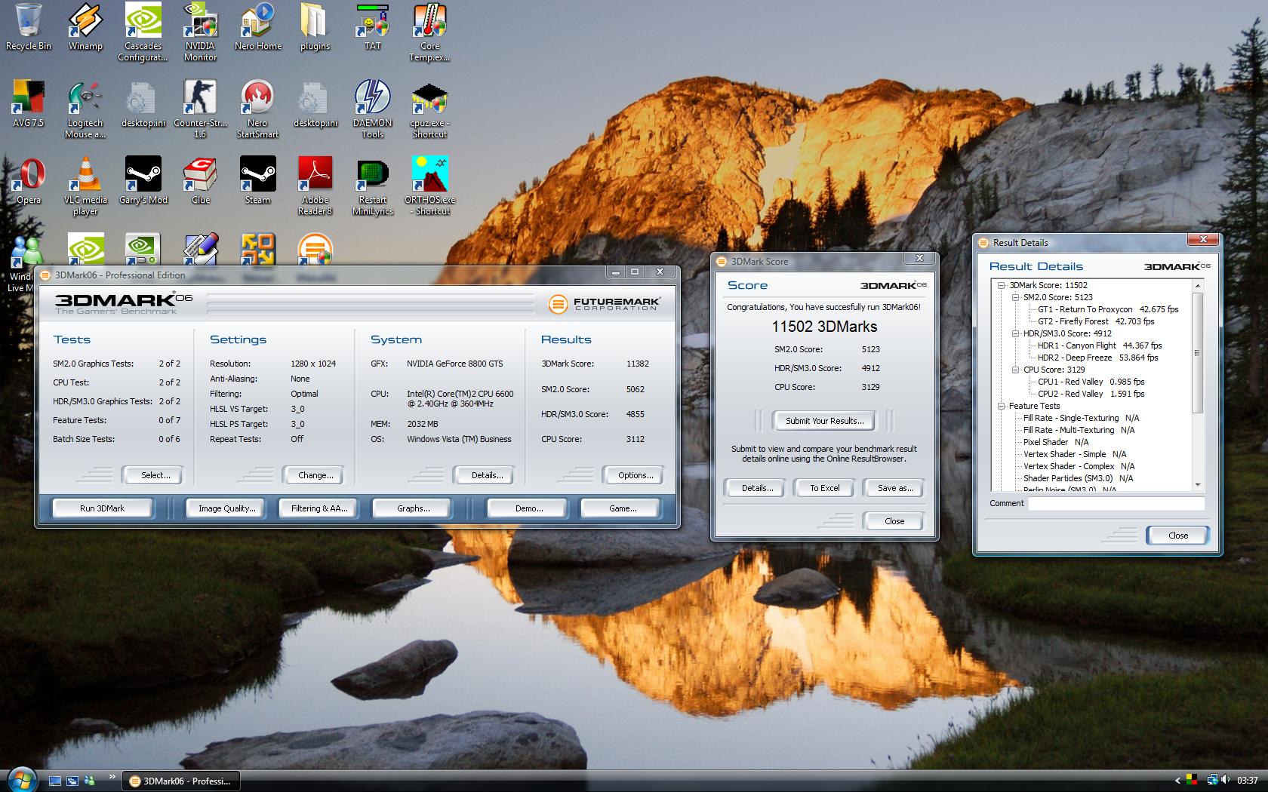Viewport: 1268px width, 792px height.
Task: Launch Nero Home from desktop
Action: click(x=258, y=28)
